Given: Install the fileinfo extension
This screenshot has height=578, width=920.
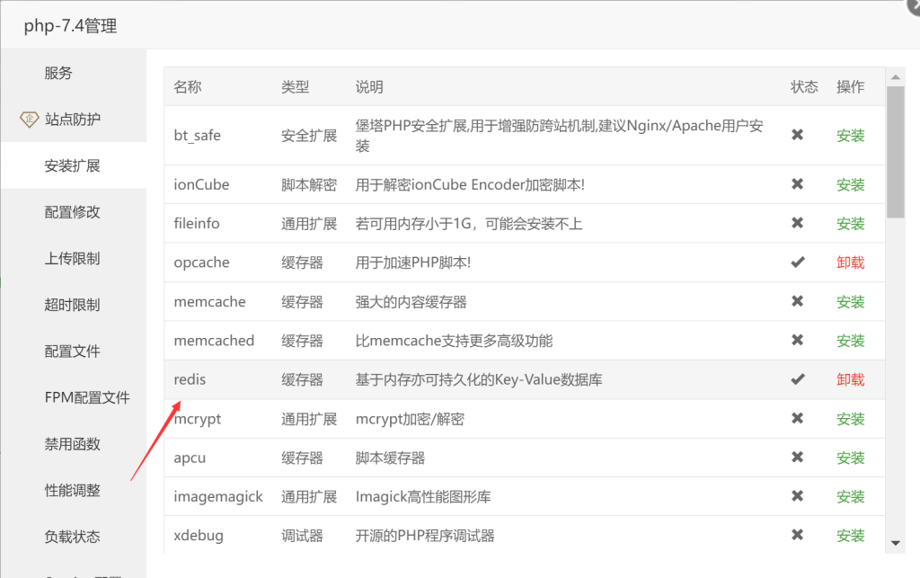Looking at the screenshot, I should [x=850, y=223].
